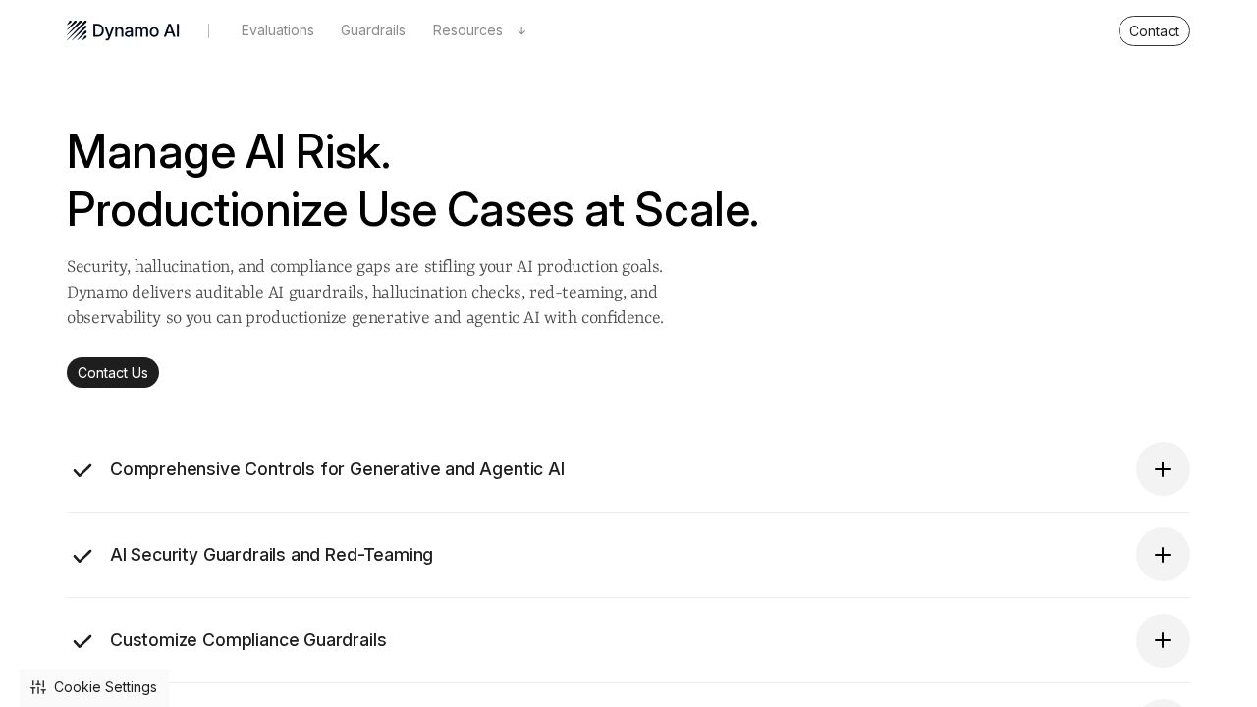Viewport: 1257px width, 707px height.
Task: Click the Contact button in header
Action: point(1154,31)
